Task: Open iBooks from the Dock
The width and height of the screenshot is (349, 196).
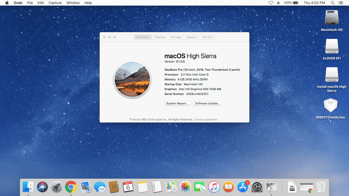Action: point(228,187)
